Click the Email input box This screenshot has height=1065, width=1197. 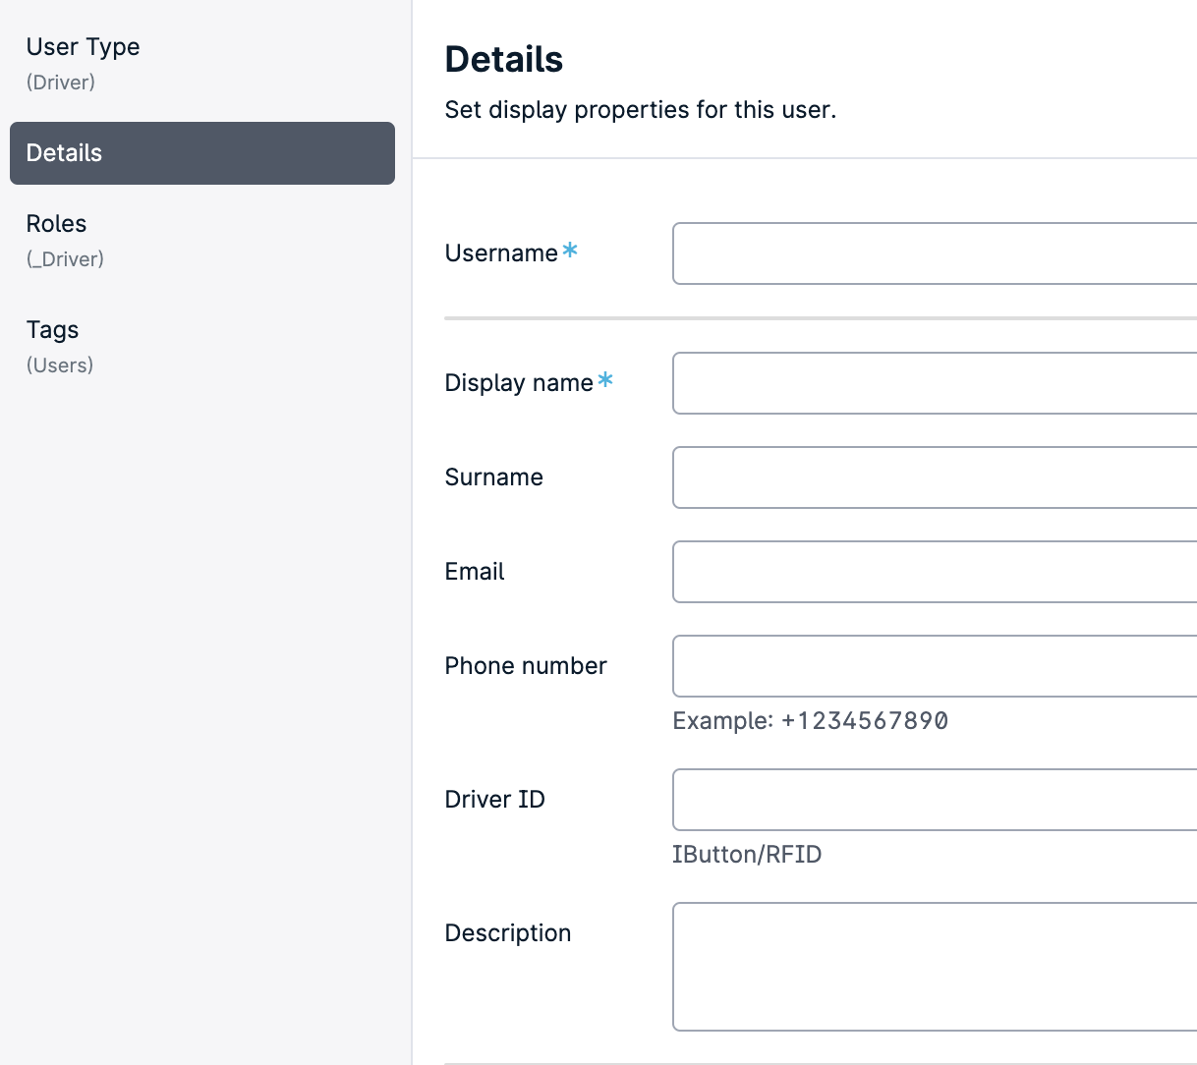pos(935,572)
